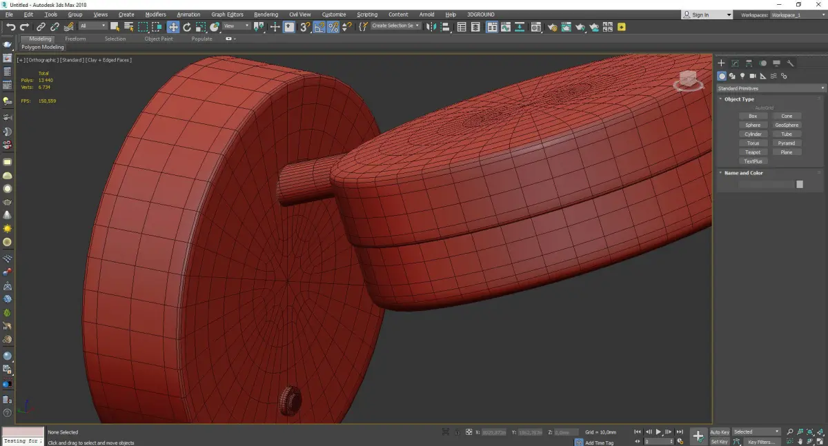The height and width of the screenshot is (446, 828).
Task: Click the ViewCube in the viewport
Action: [688, 81]
